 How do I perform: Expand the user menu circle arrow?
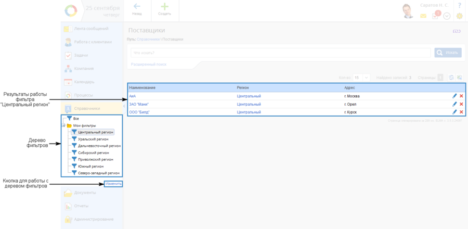pyautogui.click(x=447, y=16)
